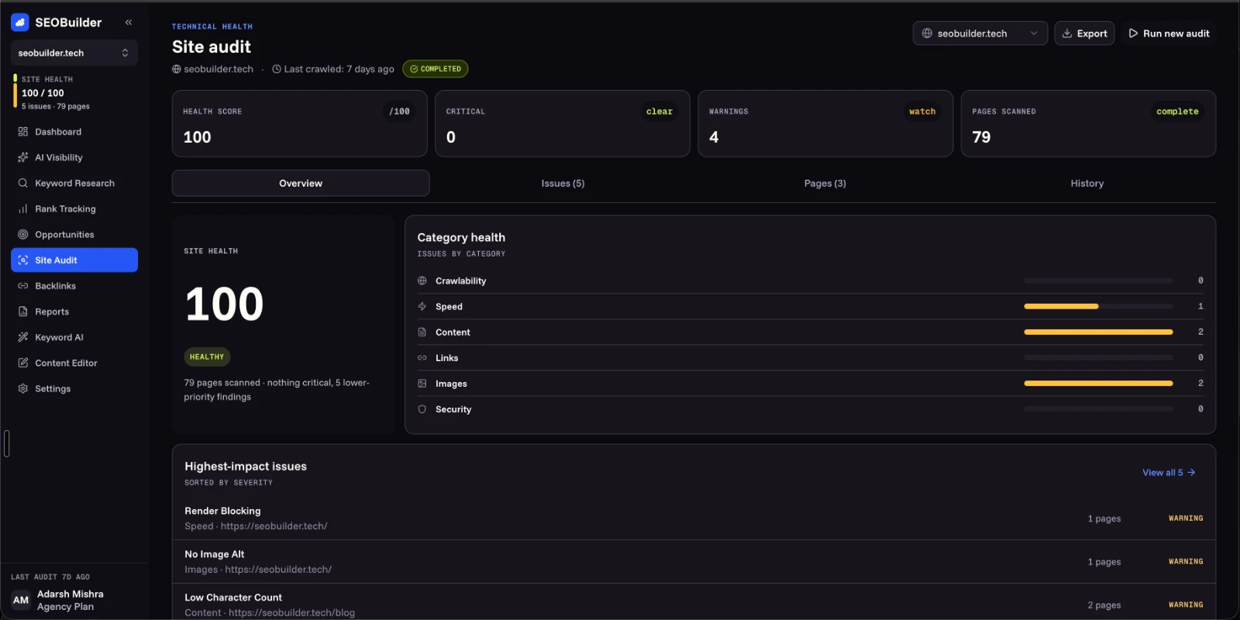Click the Security shield icon
This screenshot has width=1240, height=620.
(x=422, y=409)
